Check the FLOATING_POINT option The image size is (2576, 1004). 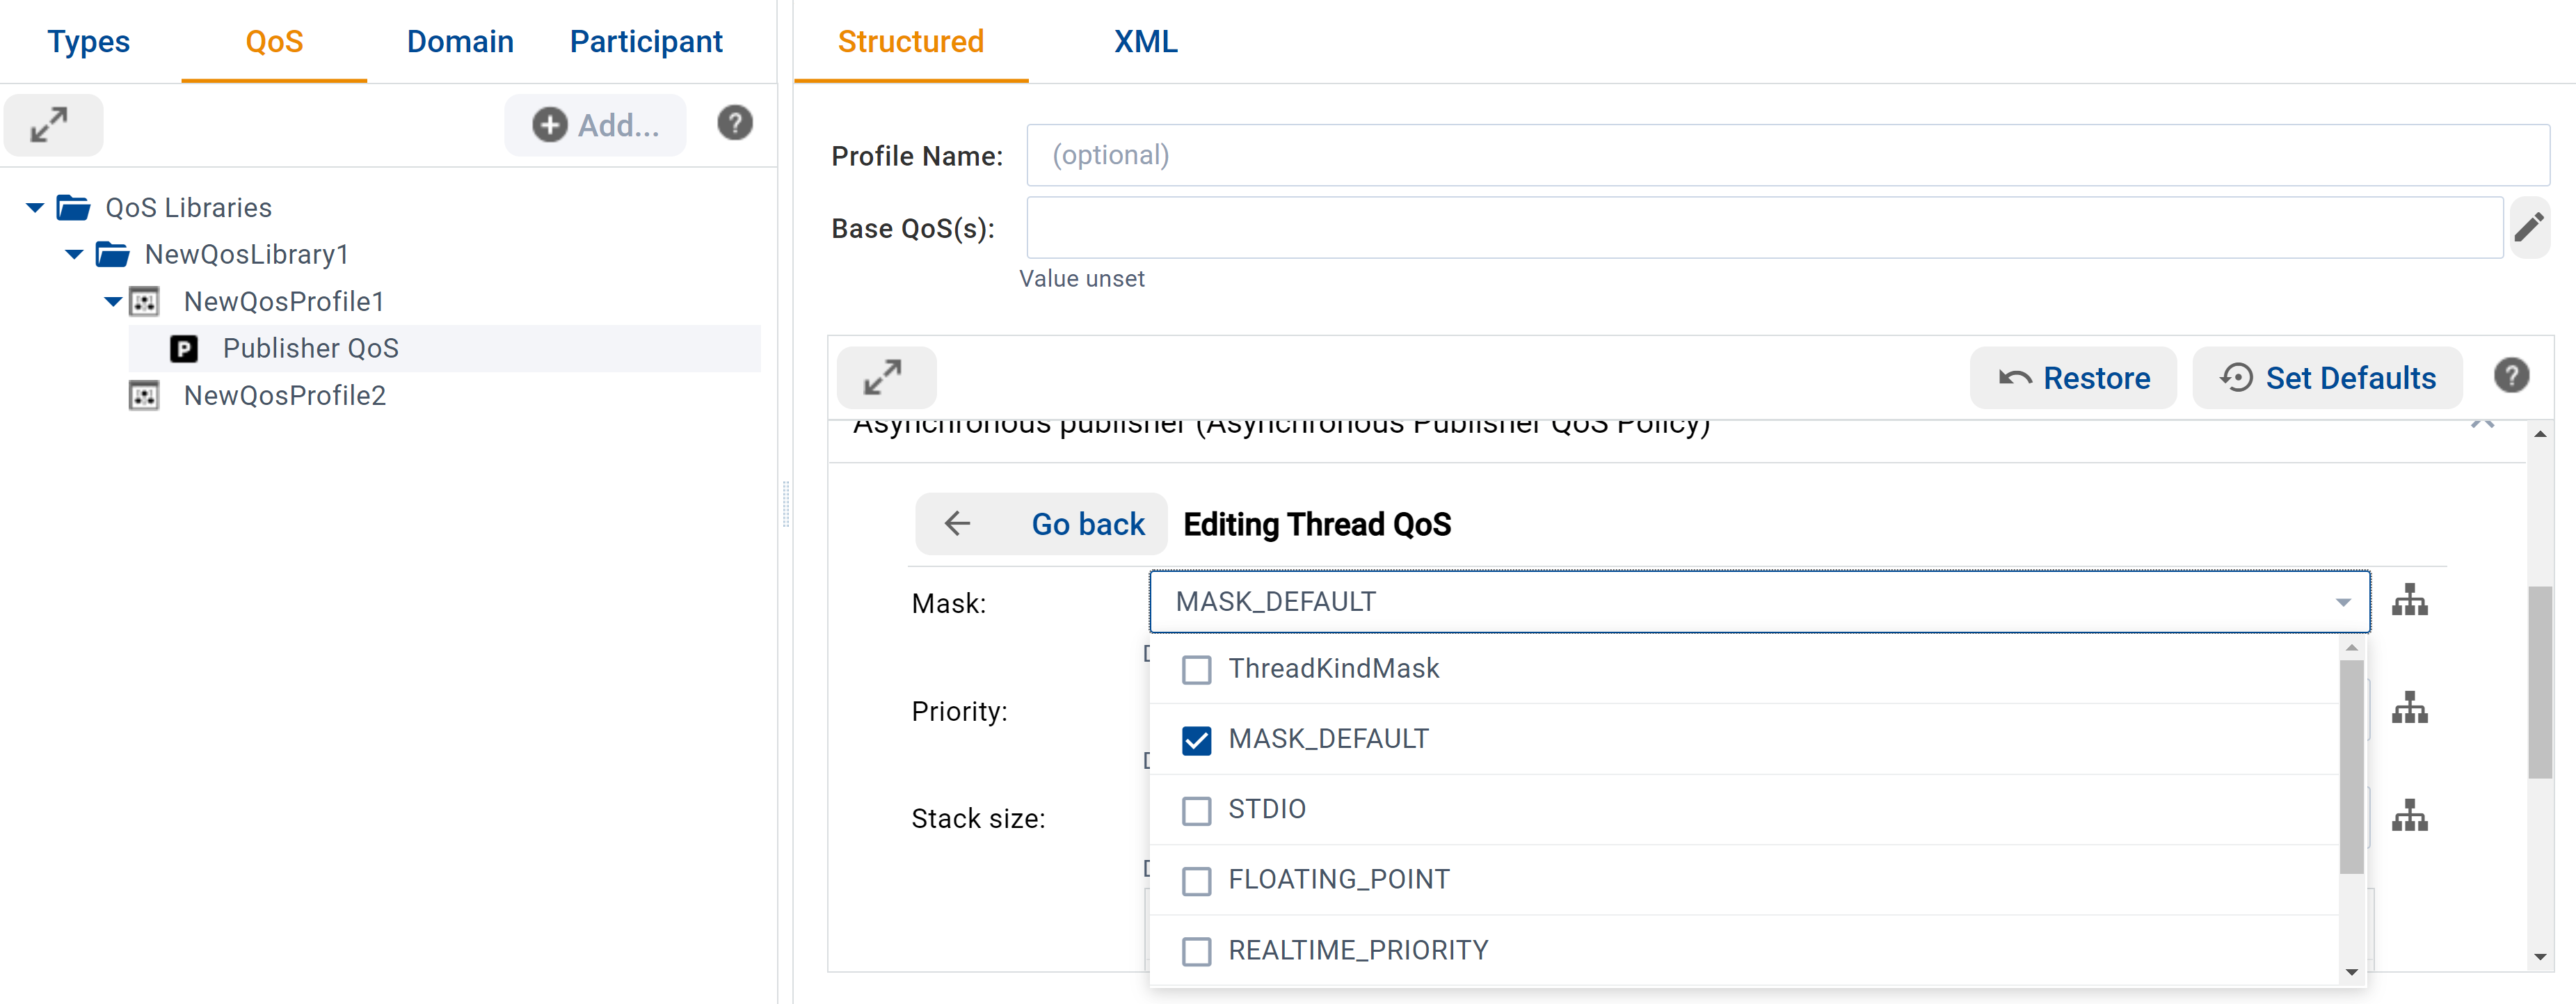point(1196,881)
